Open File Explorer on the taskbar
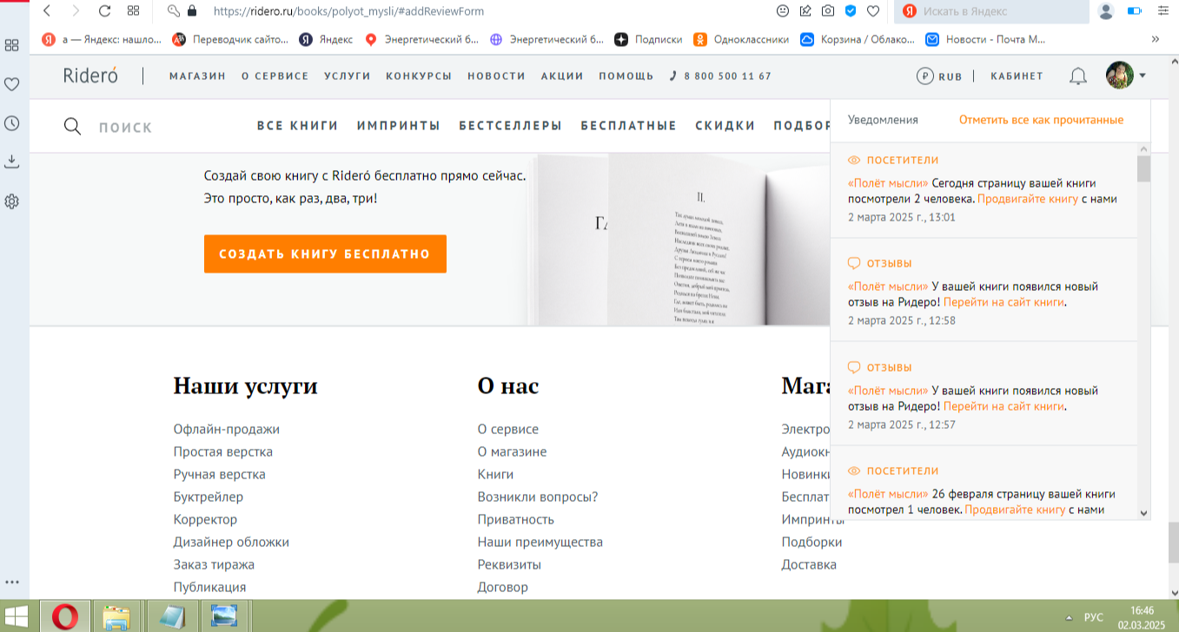 (x=116, y=616)
